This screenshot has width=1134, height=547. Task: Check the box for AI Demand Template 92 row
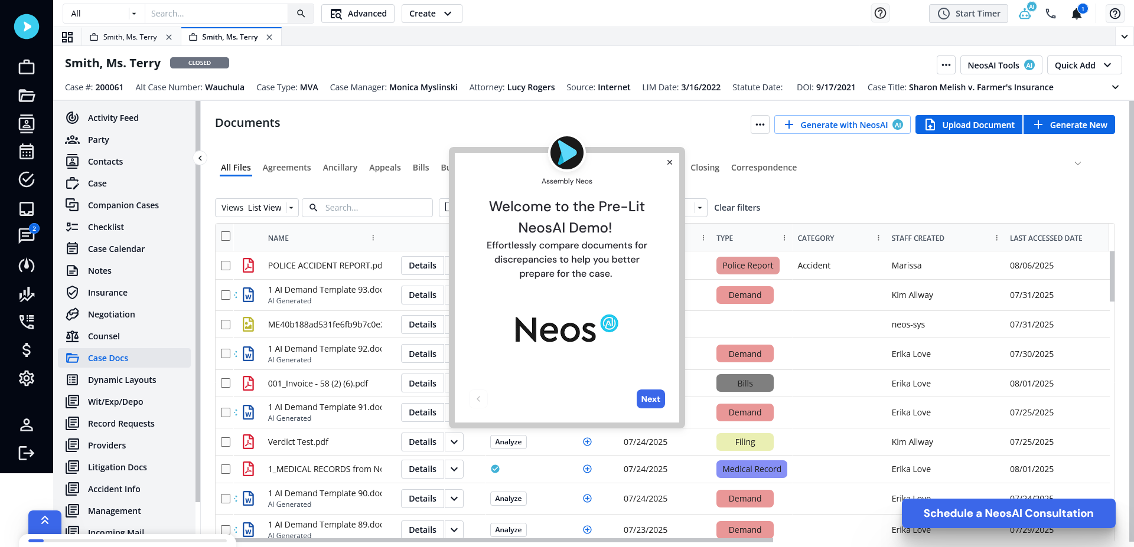point(226,353)
